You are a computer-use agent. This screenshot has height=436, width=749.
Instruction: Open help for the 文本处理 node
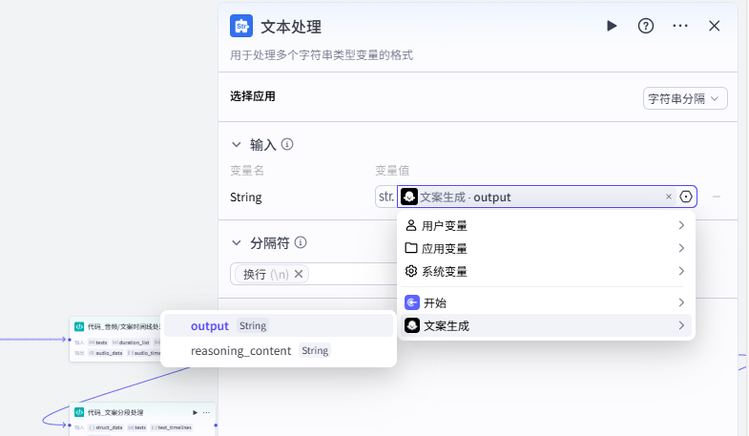pos(646,26)
